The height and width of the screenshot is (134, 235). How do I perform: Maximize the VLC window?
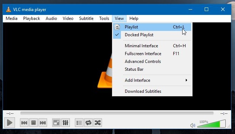[x=206, y=9]
